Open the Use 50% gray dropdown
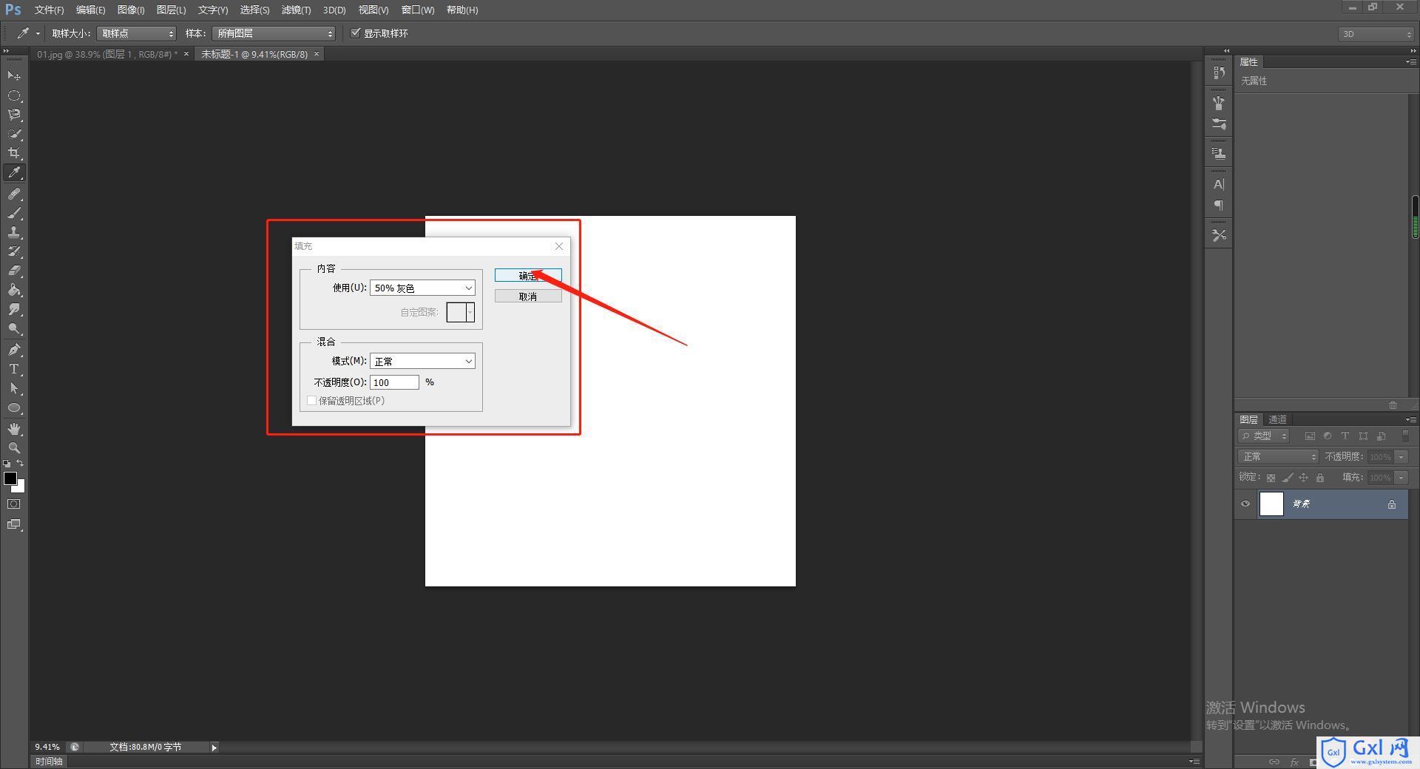This screenshot has width=1420, height=769. coord(422,288)
